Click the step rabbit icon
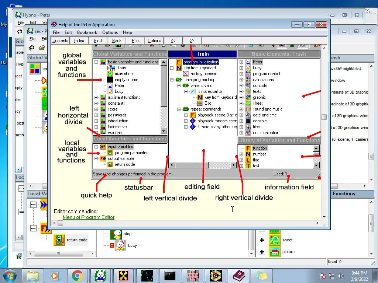The width and height of the screenshot is (378, 283). (116, 233)
